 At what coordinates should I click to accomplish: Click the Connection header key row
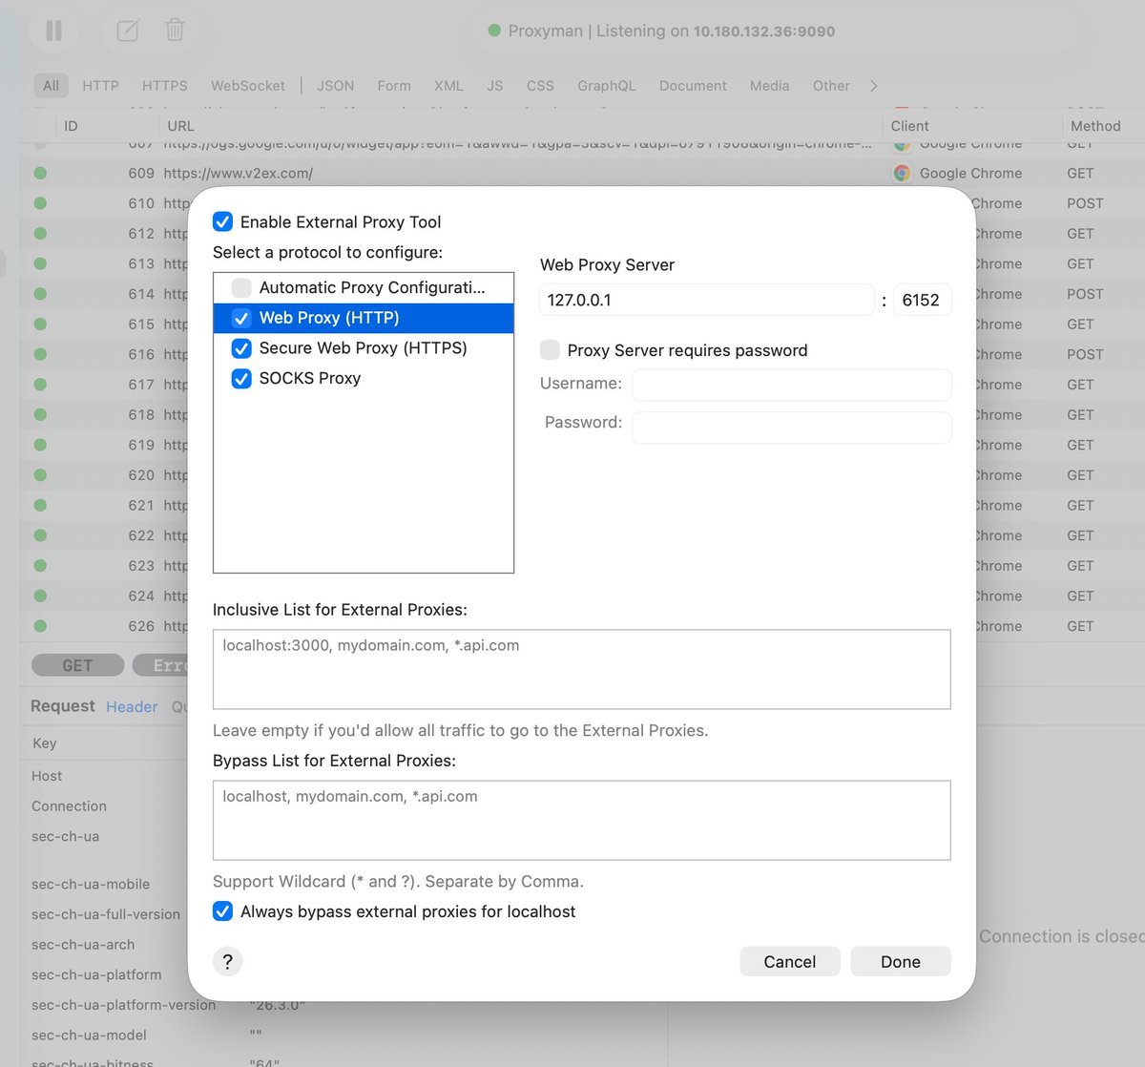(69, 805)
